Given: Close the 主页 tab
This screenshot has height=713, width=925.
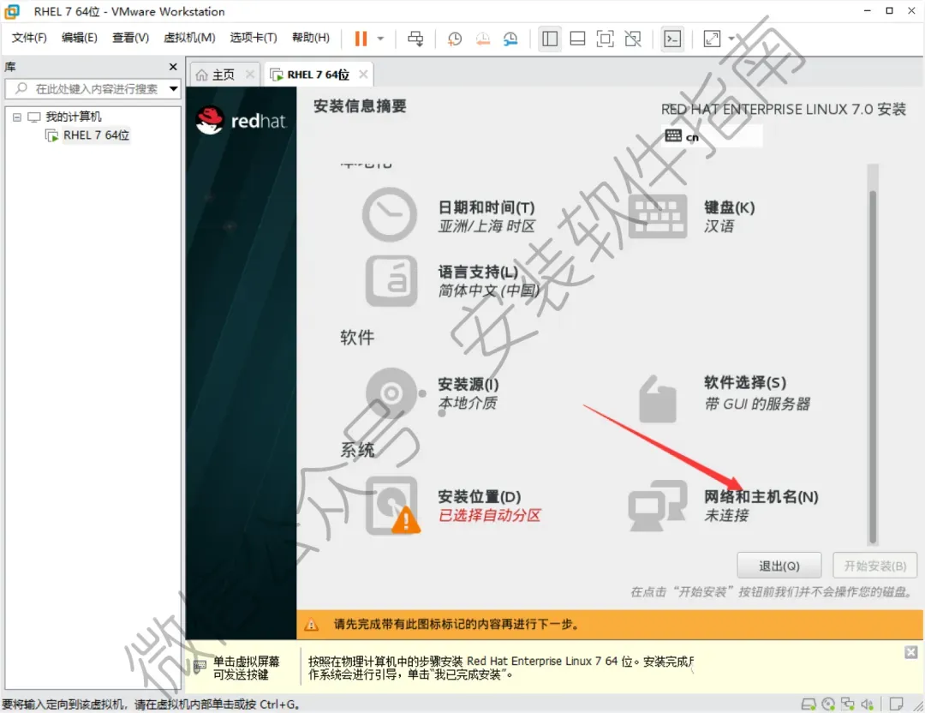Looking at the screenshot, I should [250, 75].
